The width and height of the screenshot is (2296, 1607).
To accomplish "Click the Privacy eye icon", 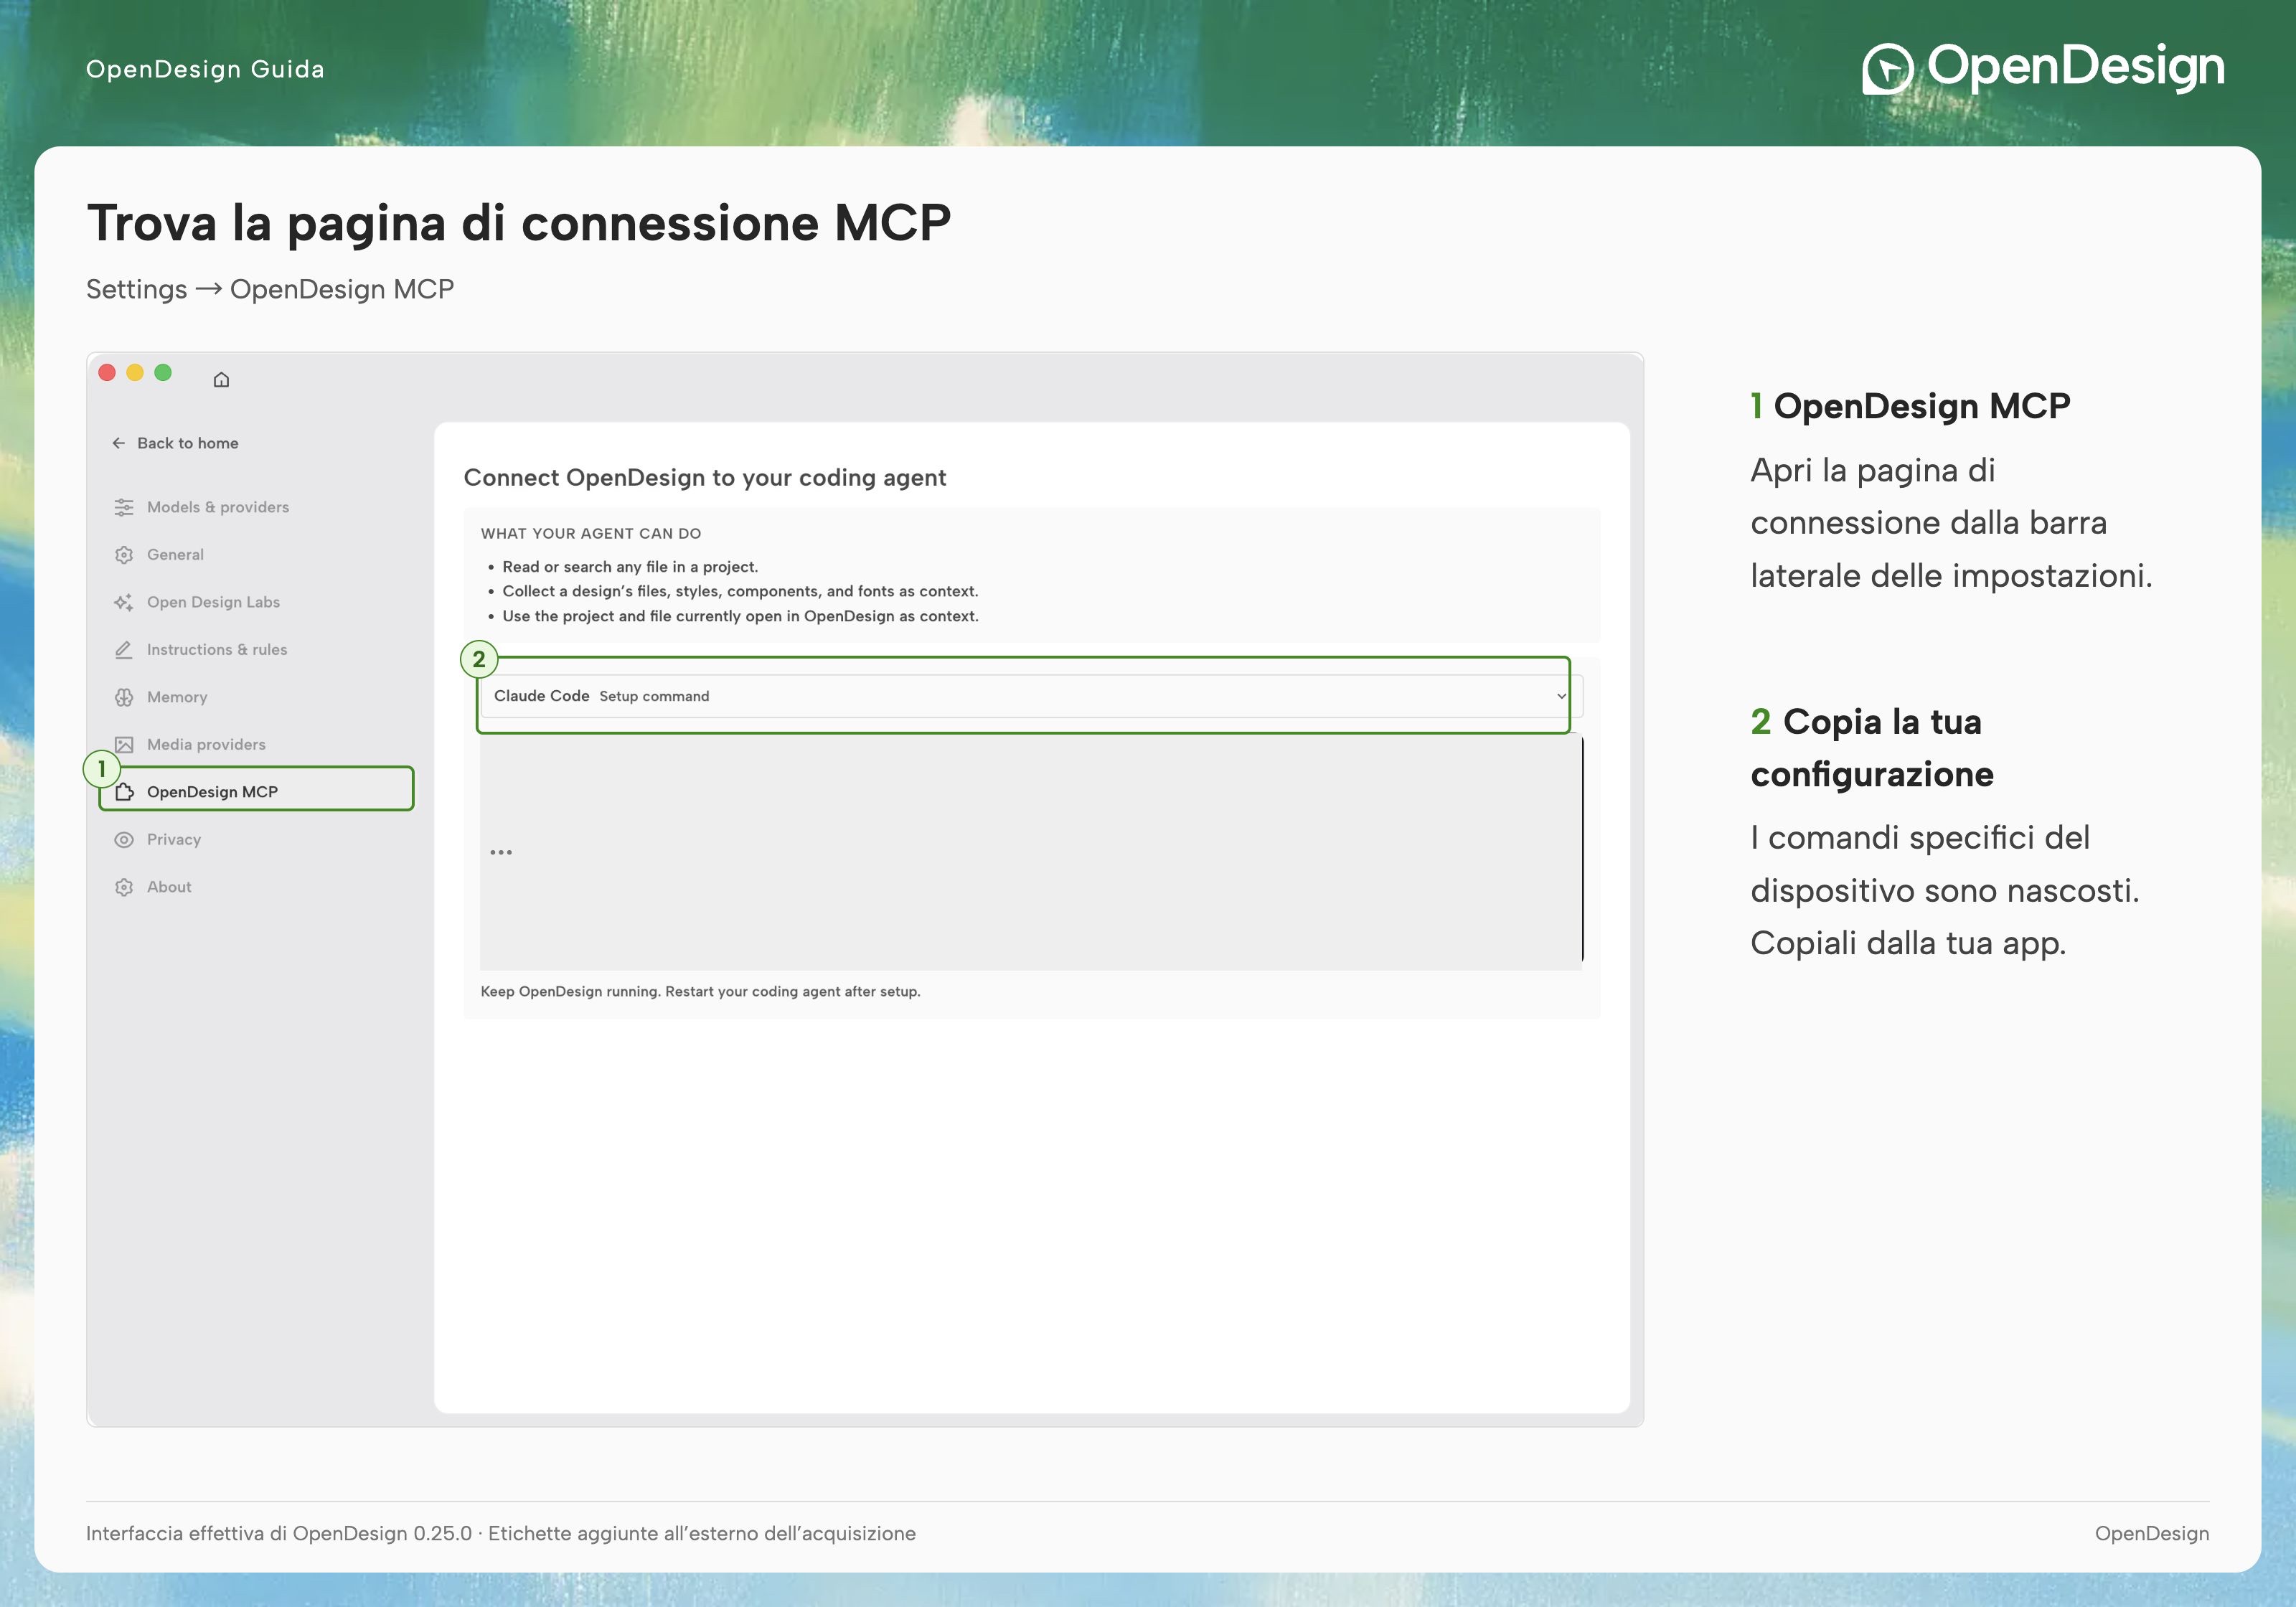I will pyautogui.click(x=124, y=840).
